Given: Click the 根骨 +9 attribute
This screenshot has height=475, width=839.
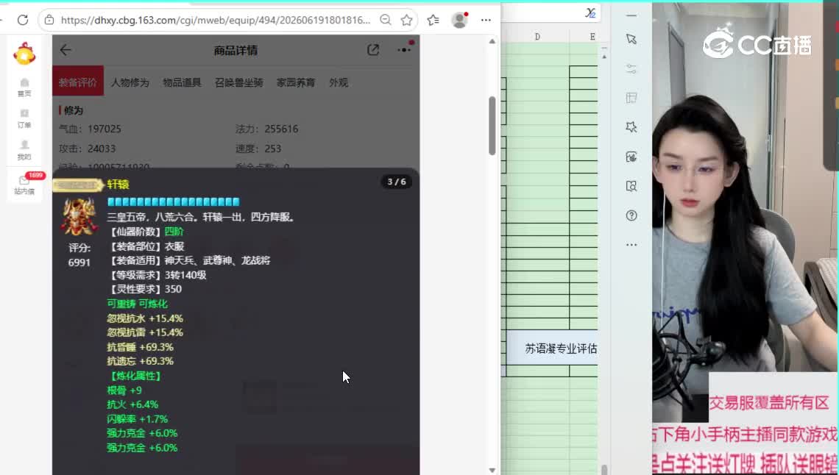Looking at the screenshot, I should (124, 390).
